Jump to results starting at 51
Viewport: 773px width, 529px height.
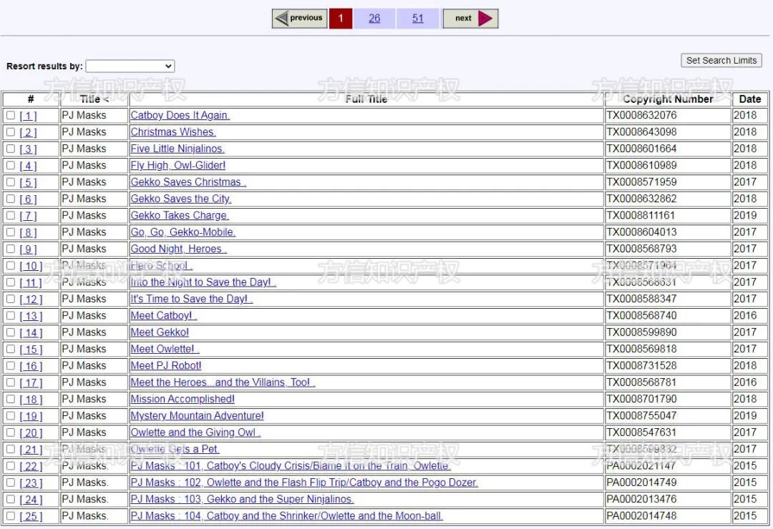coord(417,18)
